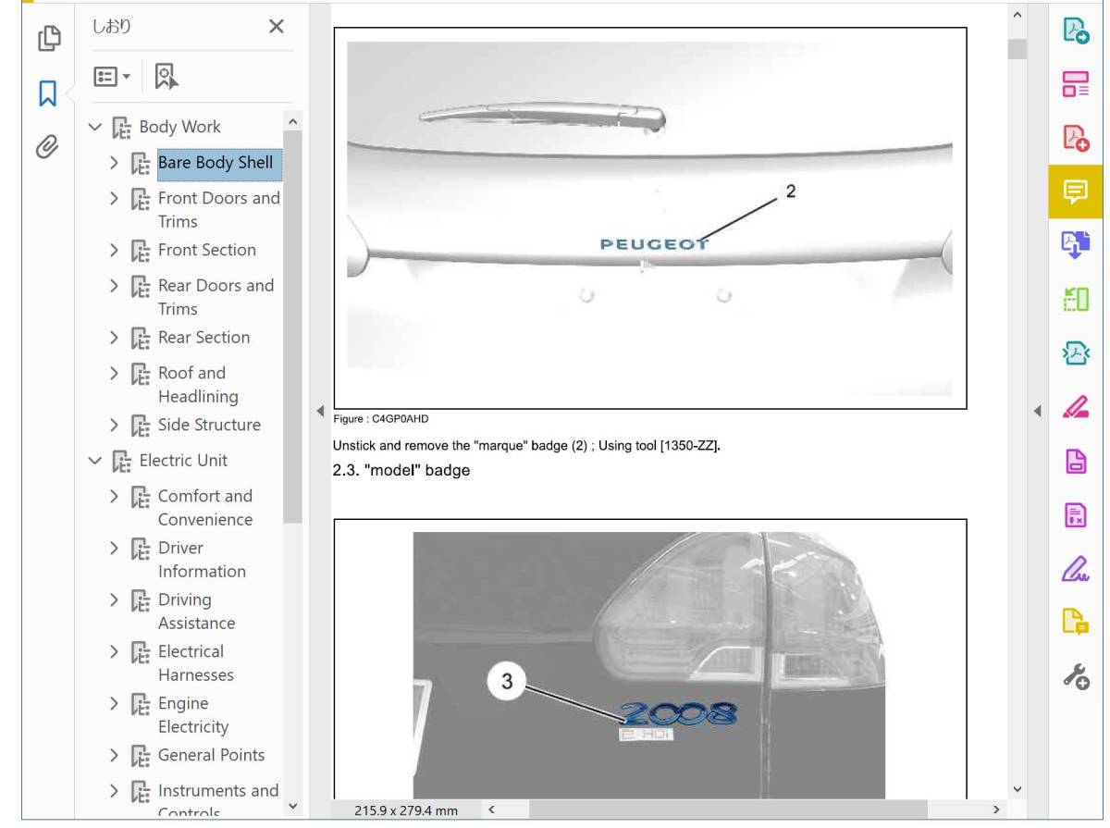The height and width of the screenshot is (828, 1110).
Task: Open the Driving Assistance bookmark
Action: (196, 611)
